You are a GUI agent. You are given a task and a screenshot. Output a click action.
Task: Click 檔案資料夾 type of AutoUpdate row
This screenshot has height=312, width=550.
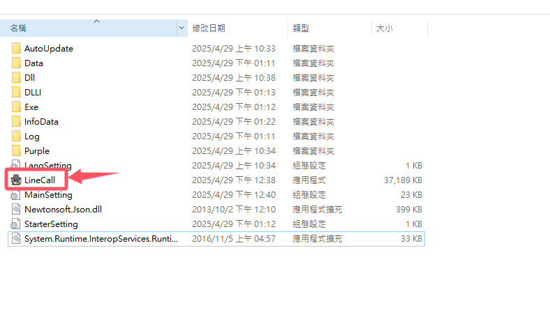pyautogui.click(x=313, y=48)
